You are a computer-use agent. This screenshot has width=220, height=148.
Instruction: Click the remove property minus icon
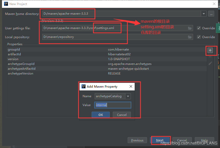pyautogui.click(x=210, y=57)
